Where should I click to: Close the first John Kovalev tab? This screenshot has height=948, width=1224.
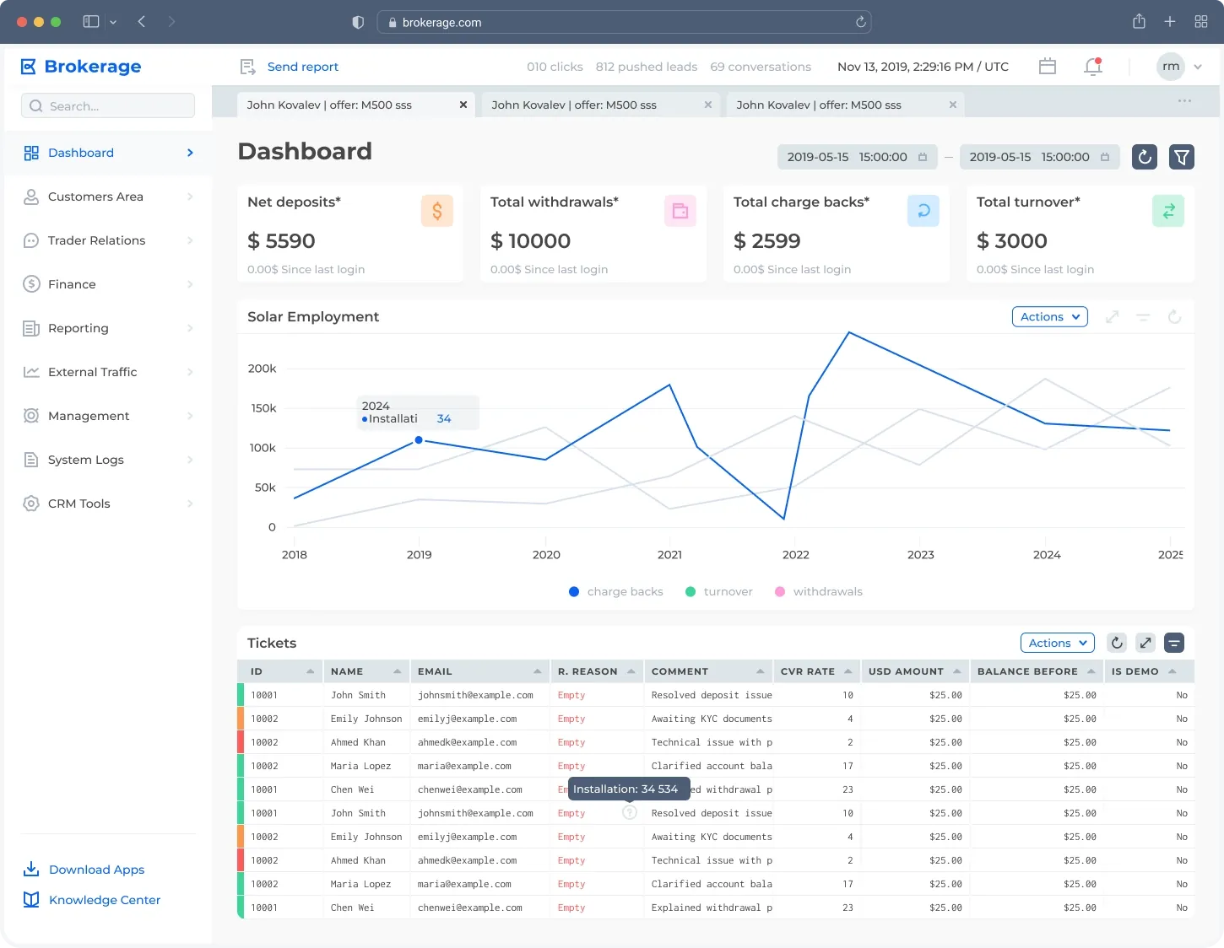click(x=463, y=105)
